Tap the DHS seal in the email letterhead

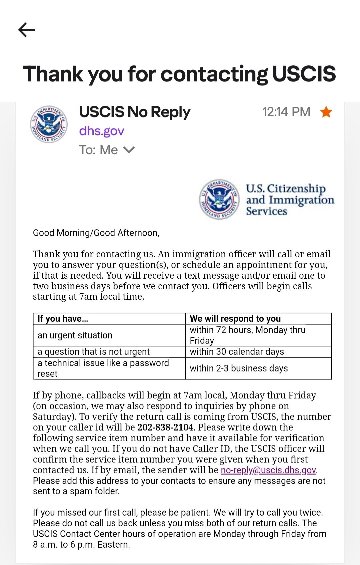[219, 199]
